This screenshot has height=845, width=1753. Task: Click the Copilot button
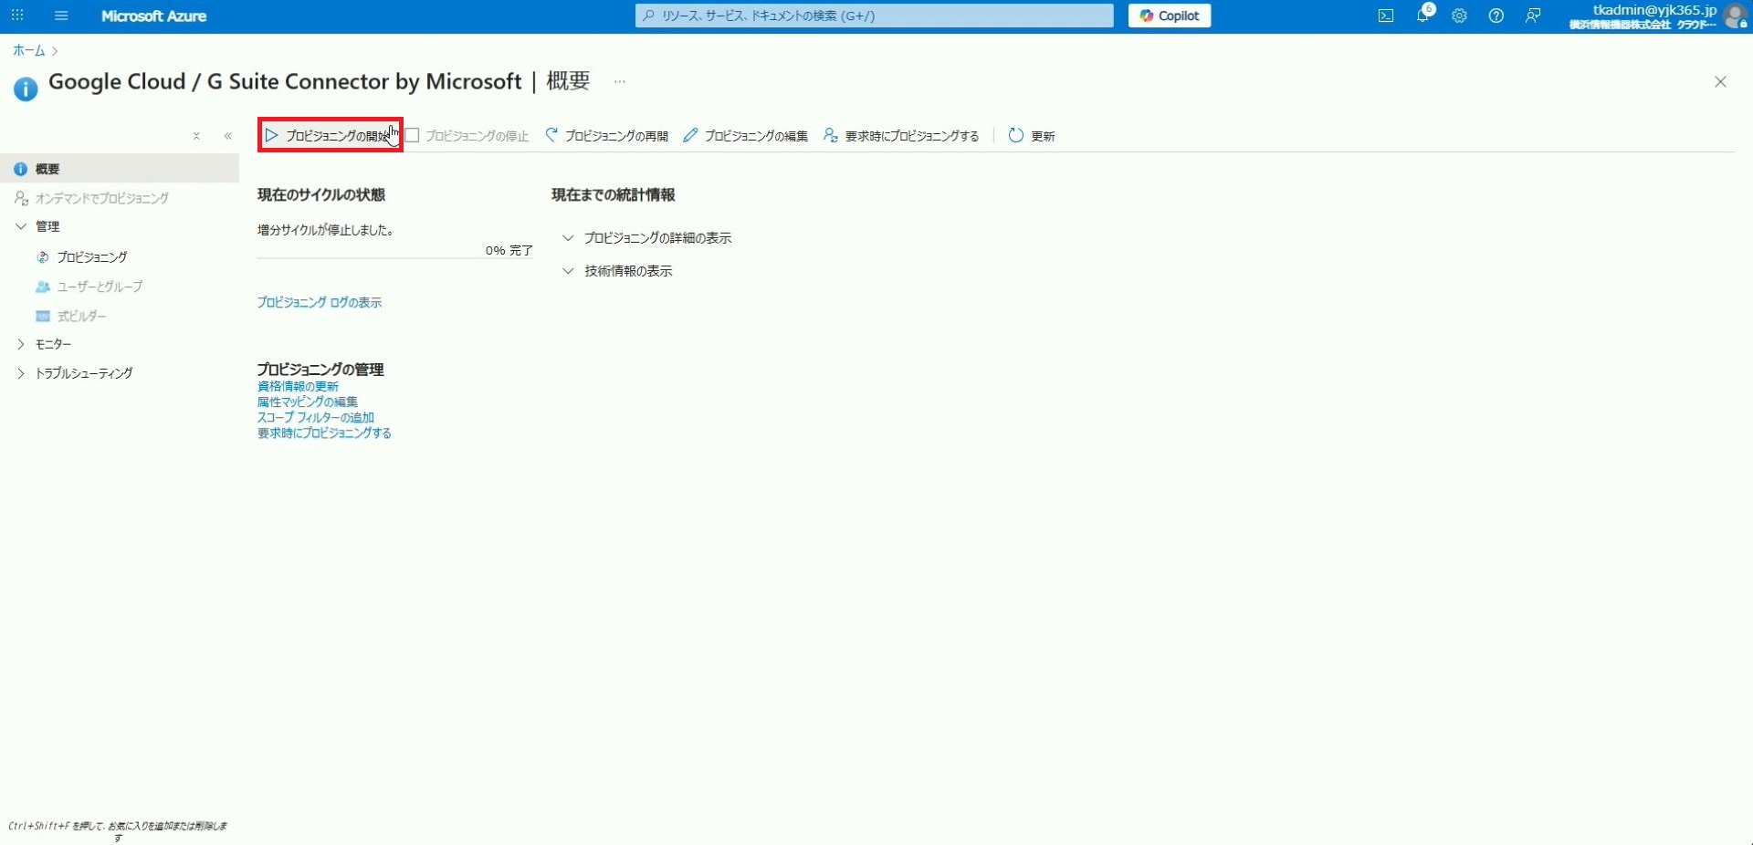pyautogui.click(x=1169, y=16)
